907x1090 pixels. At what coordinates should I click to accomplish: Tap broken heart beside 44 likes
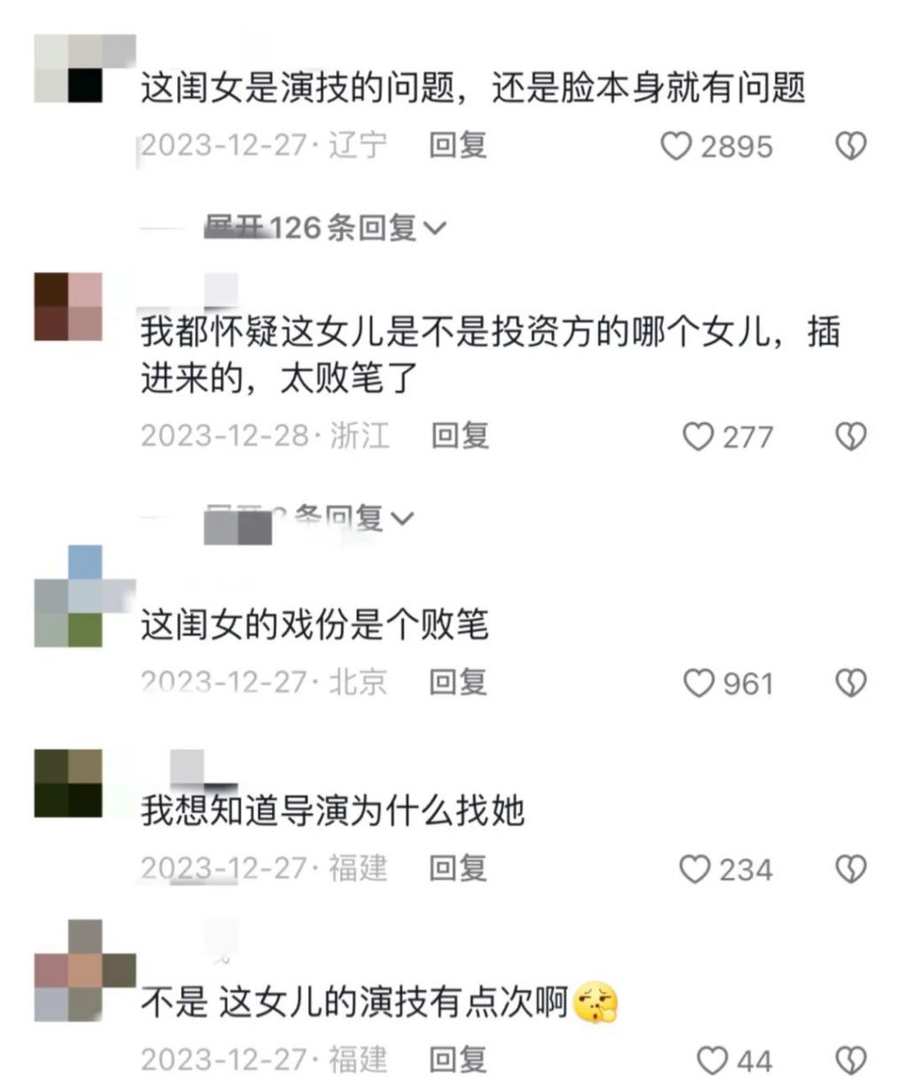click(851, 1060)
